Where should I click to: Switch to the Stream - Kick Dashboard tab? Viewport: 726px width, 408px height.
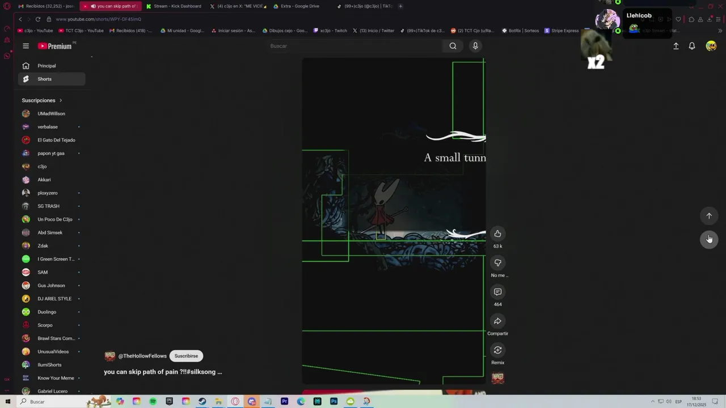pos(174,6)
